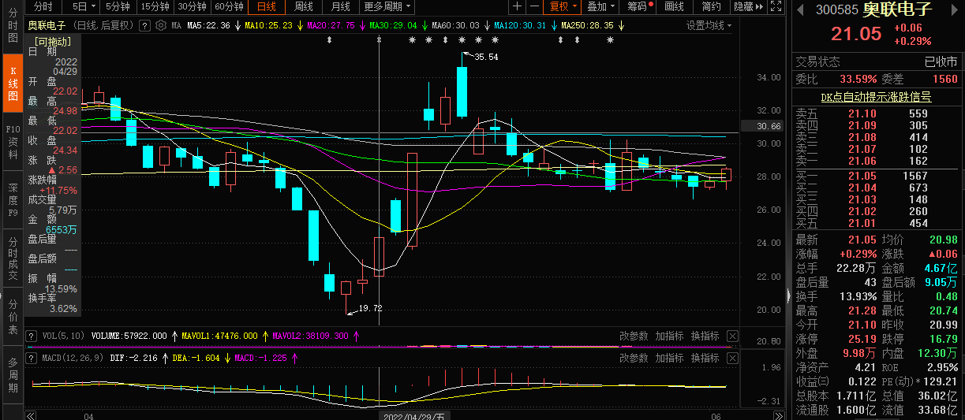Zoom out chart with the minus icon
This screenshot has height=420, width=965.
pyautogui.click(x=534, y=7)
